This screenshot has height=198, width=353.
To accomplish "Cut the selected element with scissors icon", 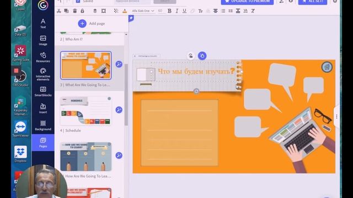I will point(59,11).
